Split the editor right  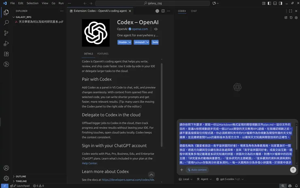click(163, 11)
